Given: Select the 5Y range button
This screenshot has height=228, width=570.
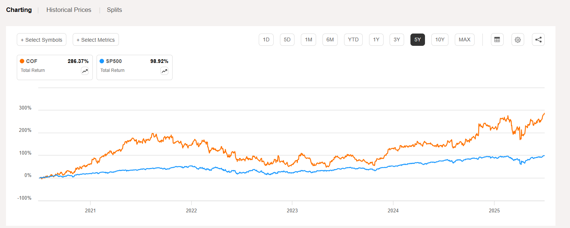Looking at the screenshot, I should (418, 39).
